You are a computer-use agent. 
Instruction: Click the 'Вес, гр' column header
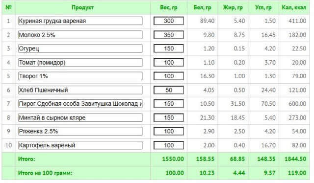point(169,8)
